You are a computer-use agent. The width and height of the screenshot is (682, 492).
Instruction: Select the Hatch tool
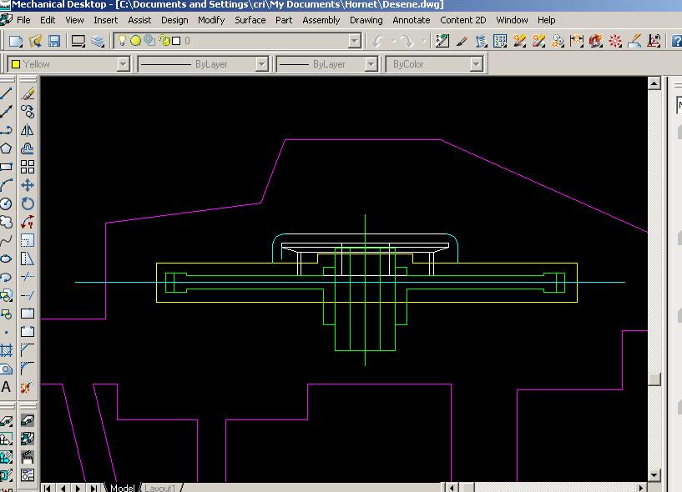pos(6,350)
